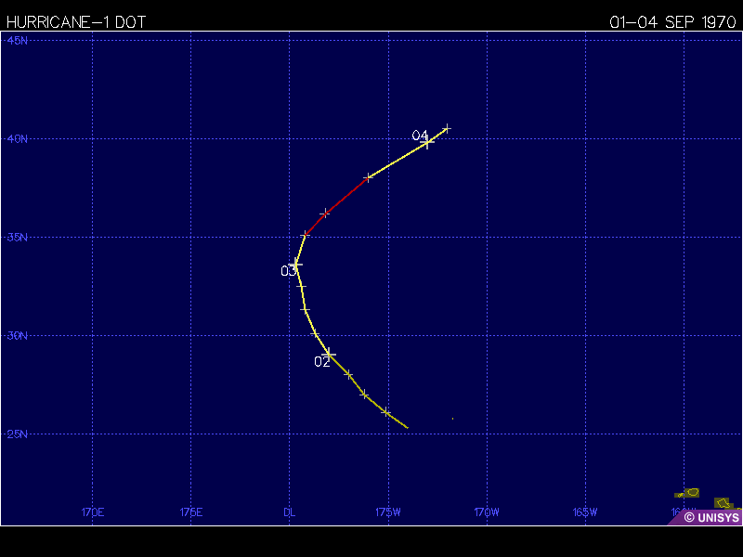This screenshot has height=557, width=743.
Task: Choose the 30N latitude label
Action: [18, 336]
